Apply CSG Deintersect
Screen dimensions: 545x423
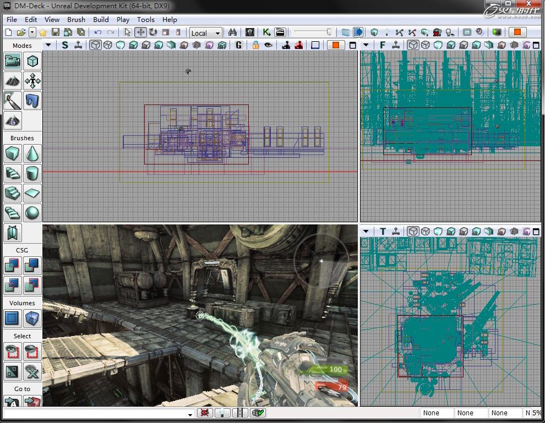pyautogui.click(x=32, y=285)
